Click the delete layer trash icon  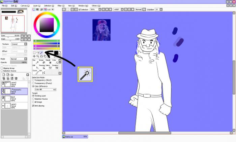(x=16, y=78)
